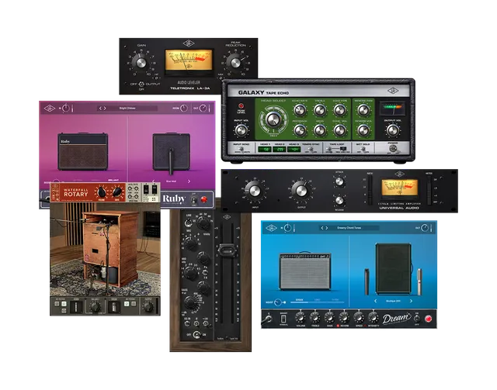Screen dimensions: 497x390
Task: Click the Waterfall Rotary output knob at bottom right
Action: pyautogui.click(x=148, y=306)
